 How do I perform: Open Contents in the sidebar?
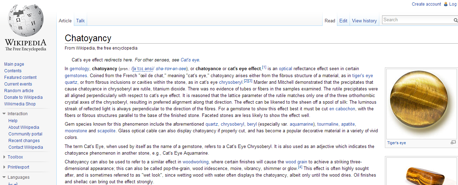pos(13,71)
